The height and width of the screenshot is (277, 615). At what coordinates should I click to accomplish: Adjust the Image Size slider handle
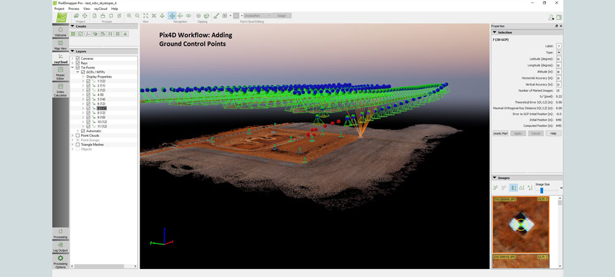coord(542,190)
